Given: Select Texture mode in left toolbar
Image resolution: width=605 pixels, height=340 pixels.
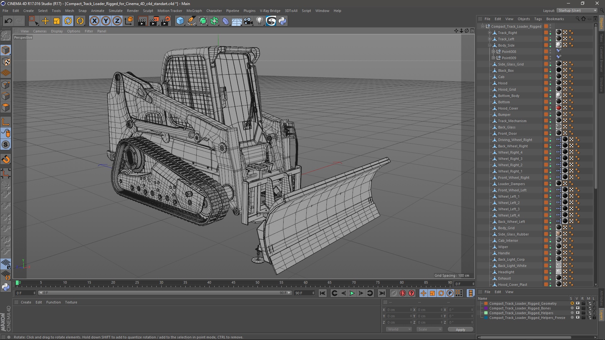Looking at the screenshot, I should [x=6, y=62].
